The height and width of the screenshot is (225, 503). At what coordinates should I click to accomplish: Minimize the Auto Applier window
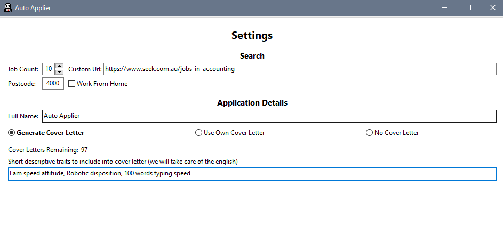[444, 7]
